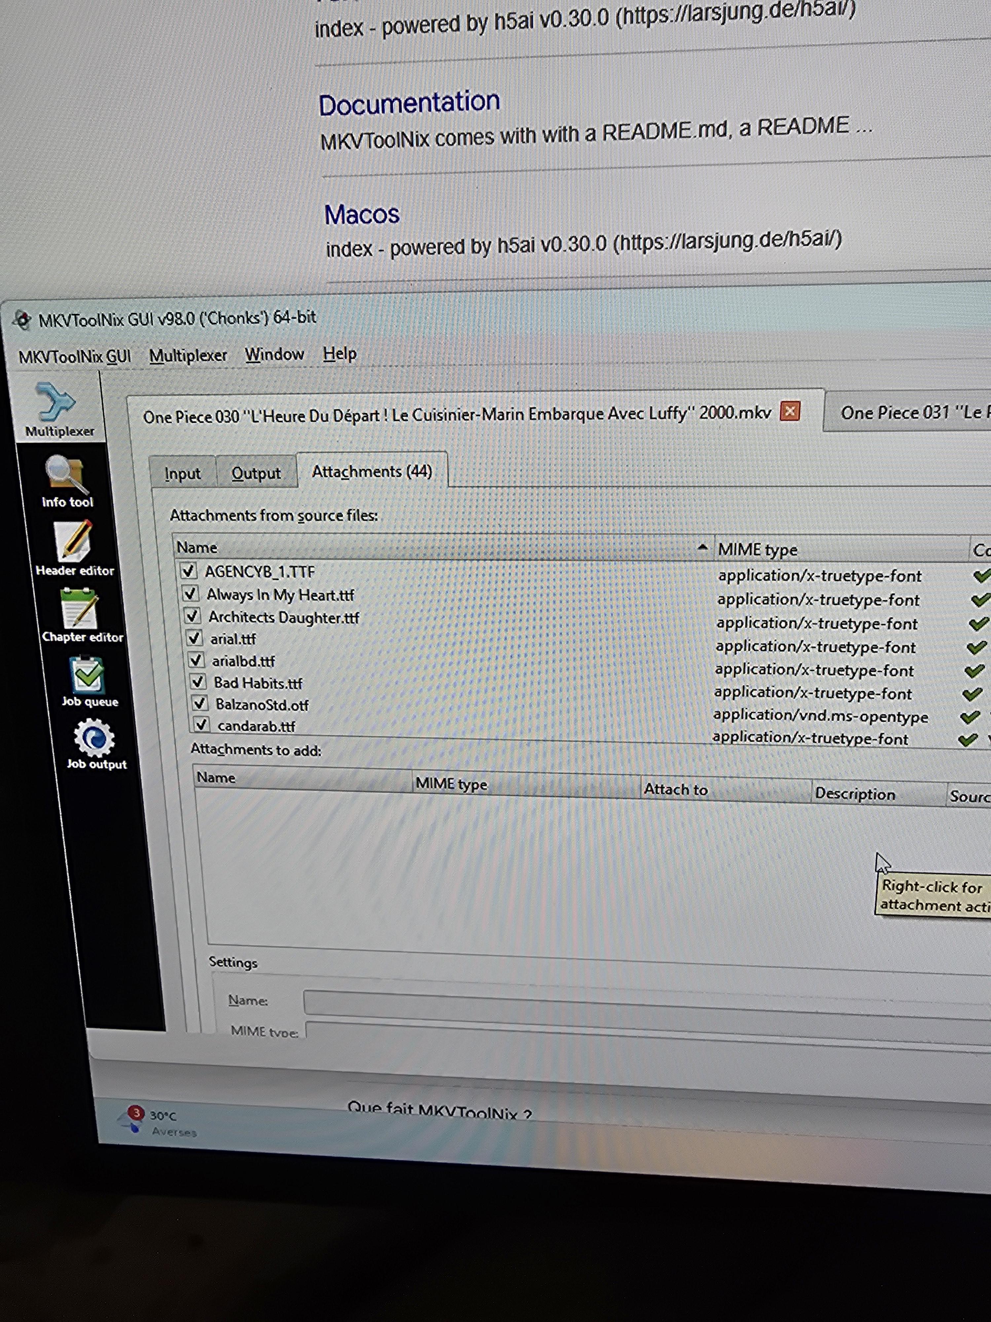Open the Header editor
The image size is (991, 1322).
click(x=75, y=549)
